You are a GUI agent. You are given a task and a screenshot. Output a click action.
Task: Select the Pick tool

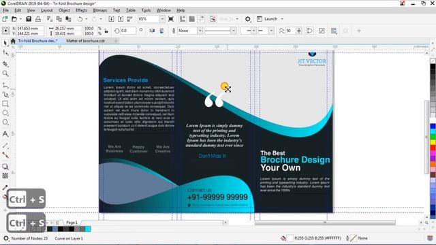coord(5,43)
